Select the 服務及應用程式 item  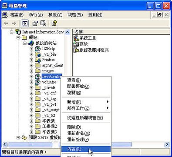(91, 50)
